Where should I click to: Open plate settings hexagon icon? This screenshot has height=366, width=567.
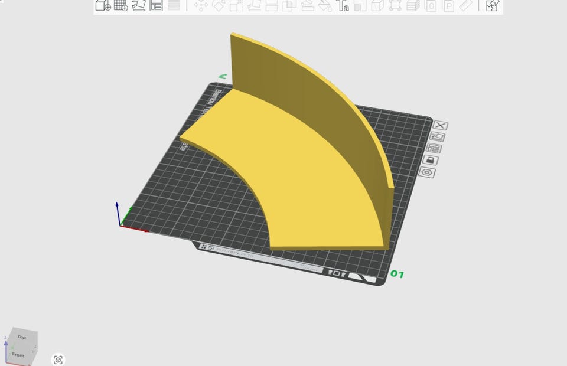[x=427, y=172]
